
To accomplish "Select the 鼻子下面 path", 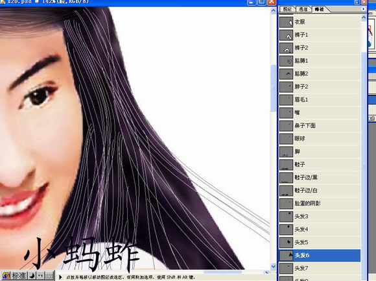I will [320, 125].
